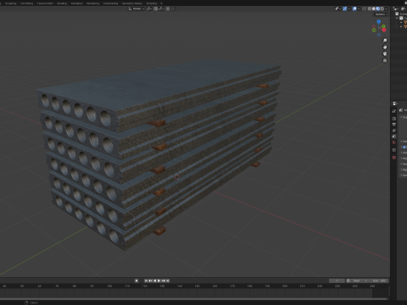407x305 pixels.
Task: Switch to Animation workspace tab
Action: [x=76, y=3]
